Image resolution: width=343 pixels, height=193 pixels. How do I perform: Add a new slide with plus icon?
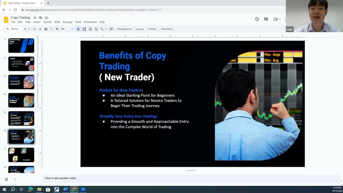25,29
